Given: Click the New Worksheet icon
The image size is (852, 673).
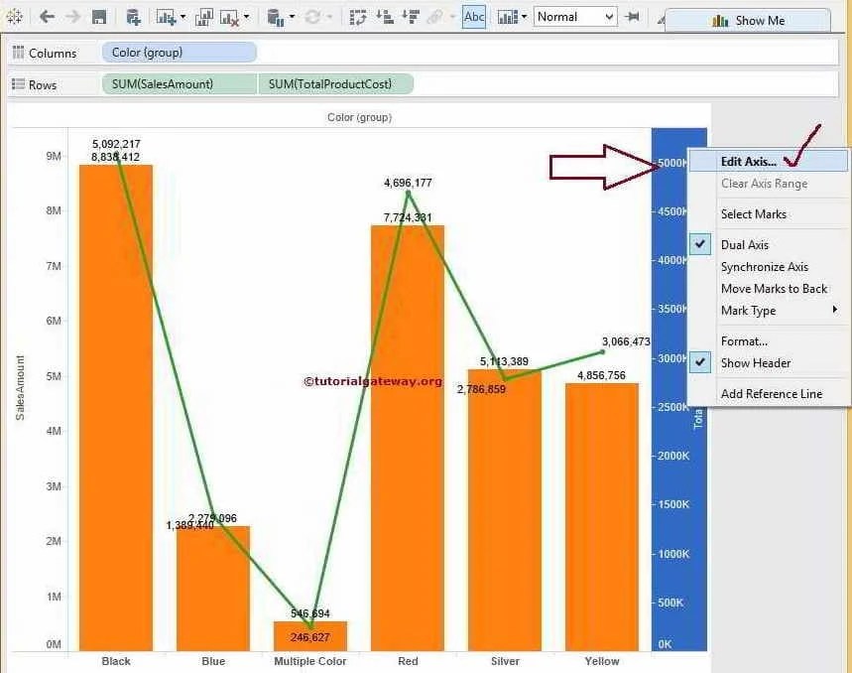Looking at the screenshot, I should click(166, 18).
